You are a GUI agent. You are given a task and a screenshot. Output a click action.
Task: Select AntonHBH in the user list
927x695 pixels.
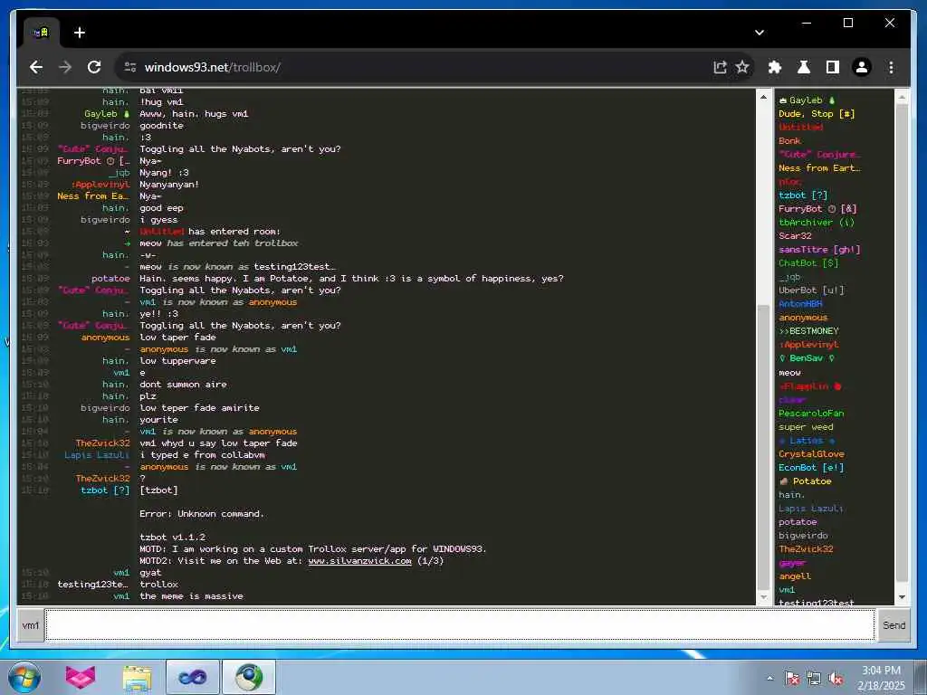click(800, 304)
